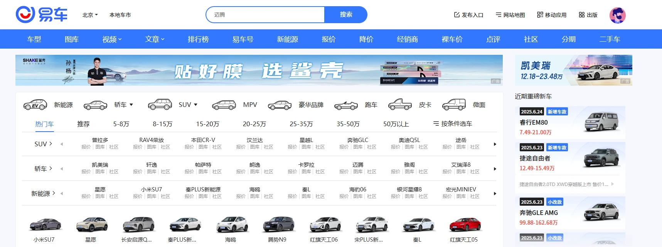Click the 搜索 button
Screen dimensions: 662x247
coord(346,14)
